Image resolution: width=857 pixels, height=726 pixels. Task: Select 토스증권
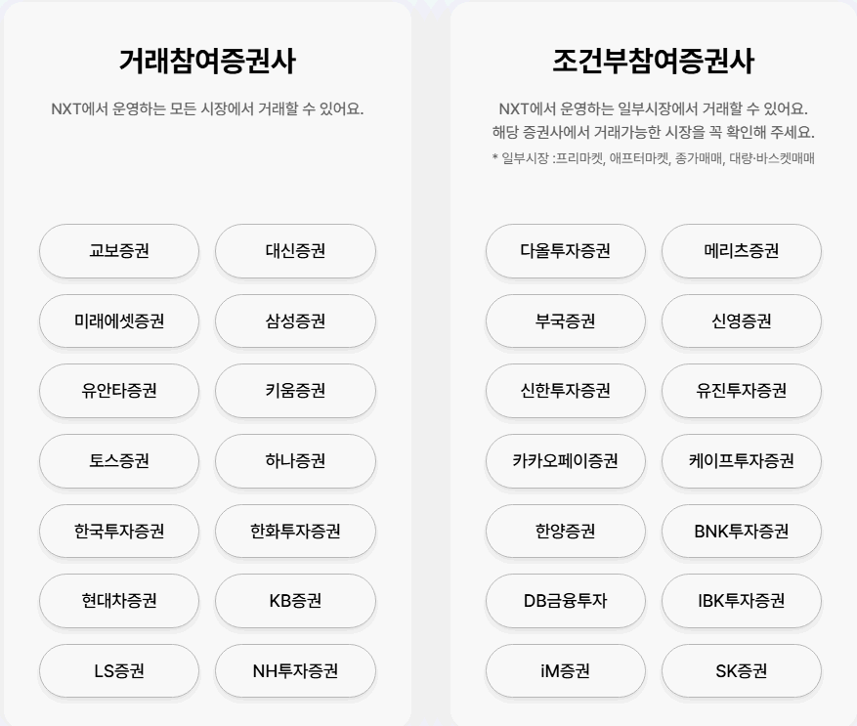[x=118, y=461]
